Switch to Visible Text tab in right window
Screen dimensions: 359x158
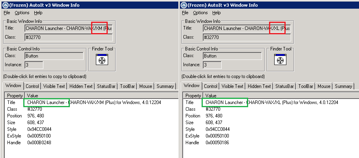click(x=232, y=86)
